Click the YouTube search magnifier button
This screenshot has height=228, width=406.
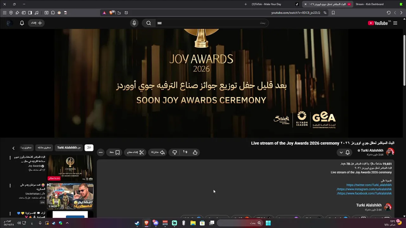[148, 23]
